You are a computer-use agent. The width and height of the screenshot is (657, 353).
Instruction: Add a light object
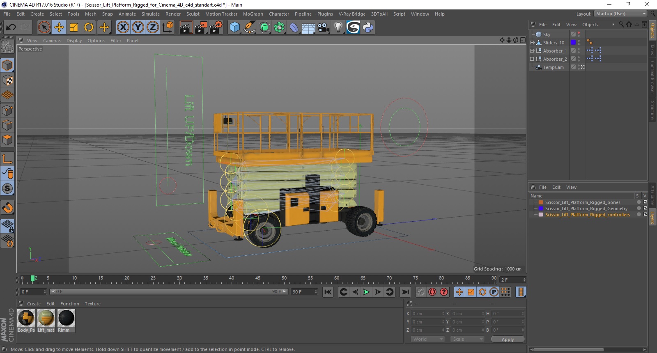pos(338,28)
